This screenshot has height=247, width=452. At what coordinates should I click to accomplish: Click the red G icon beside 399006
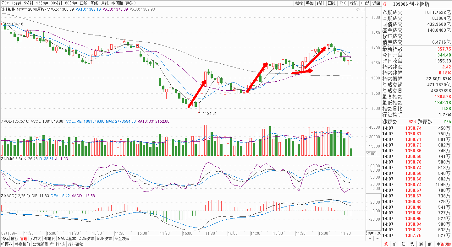point(385,4)
